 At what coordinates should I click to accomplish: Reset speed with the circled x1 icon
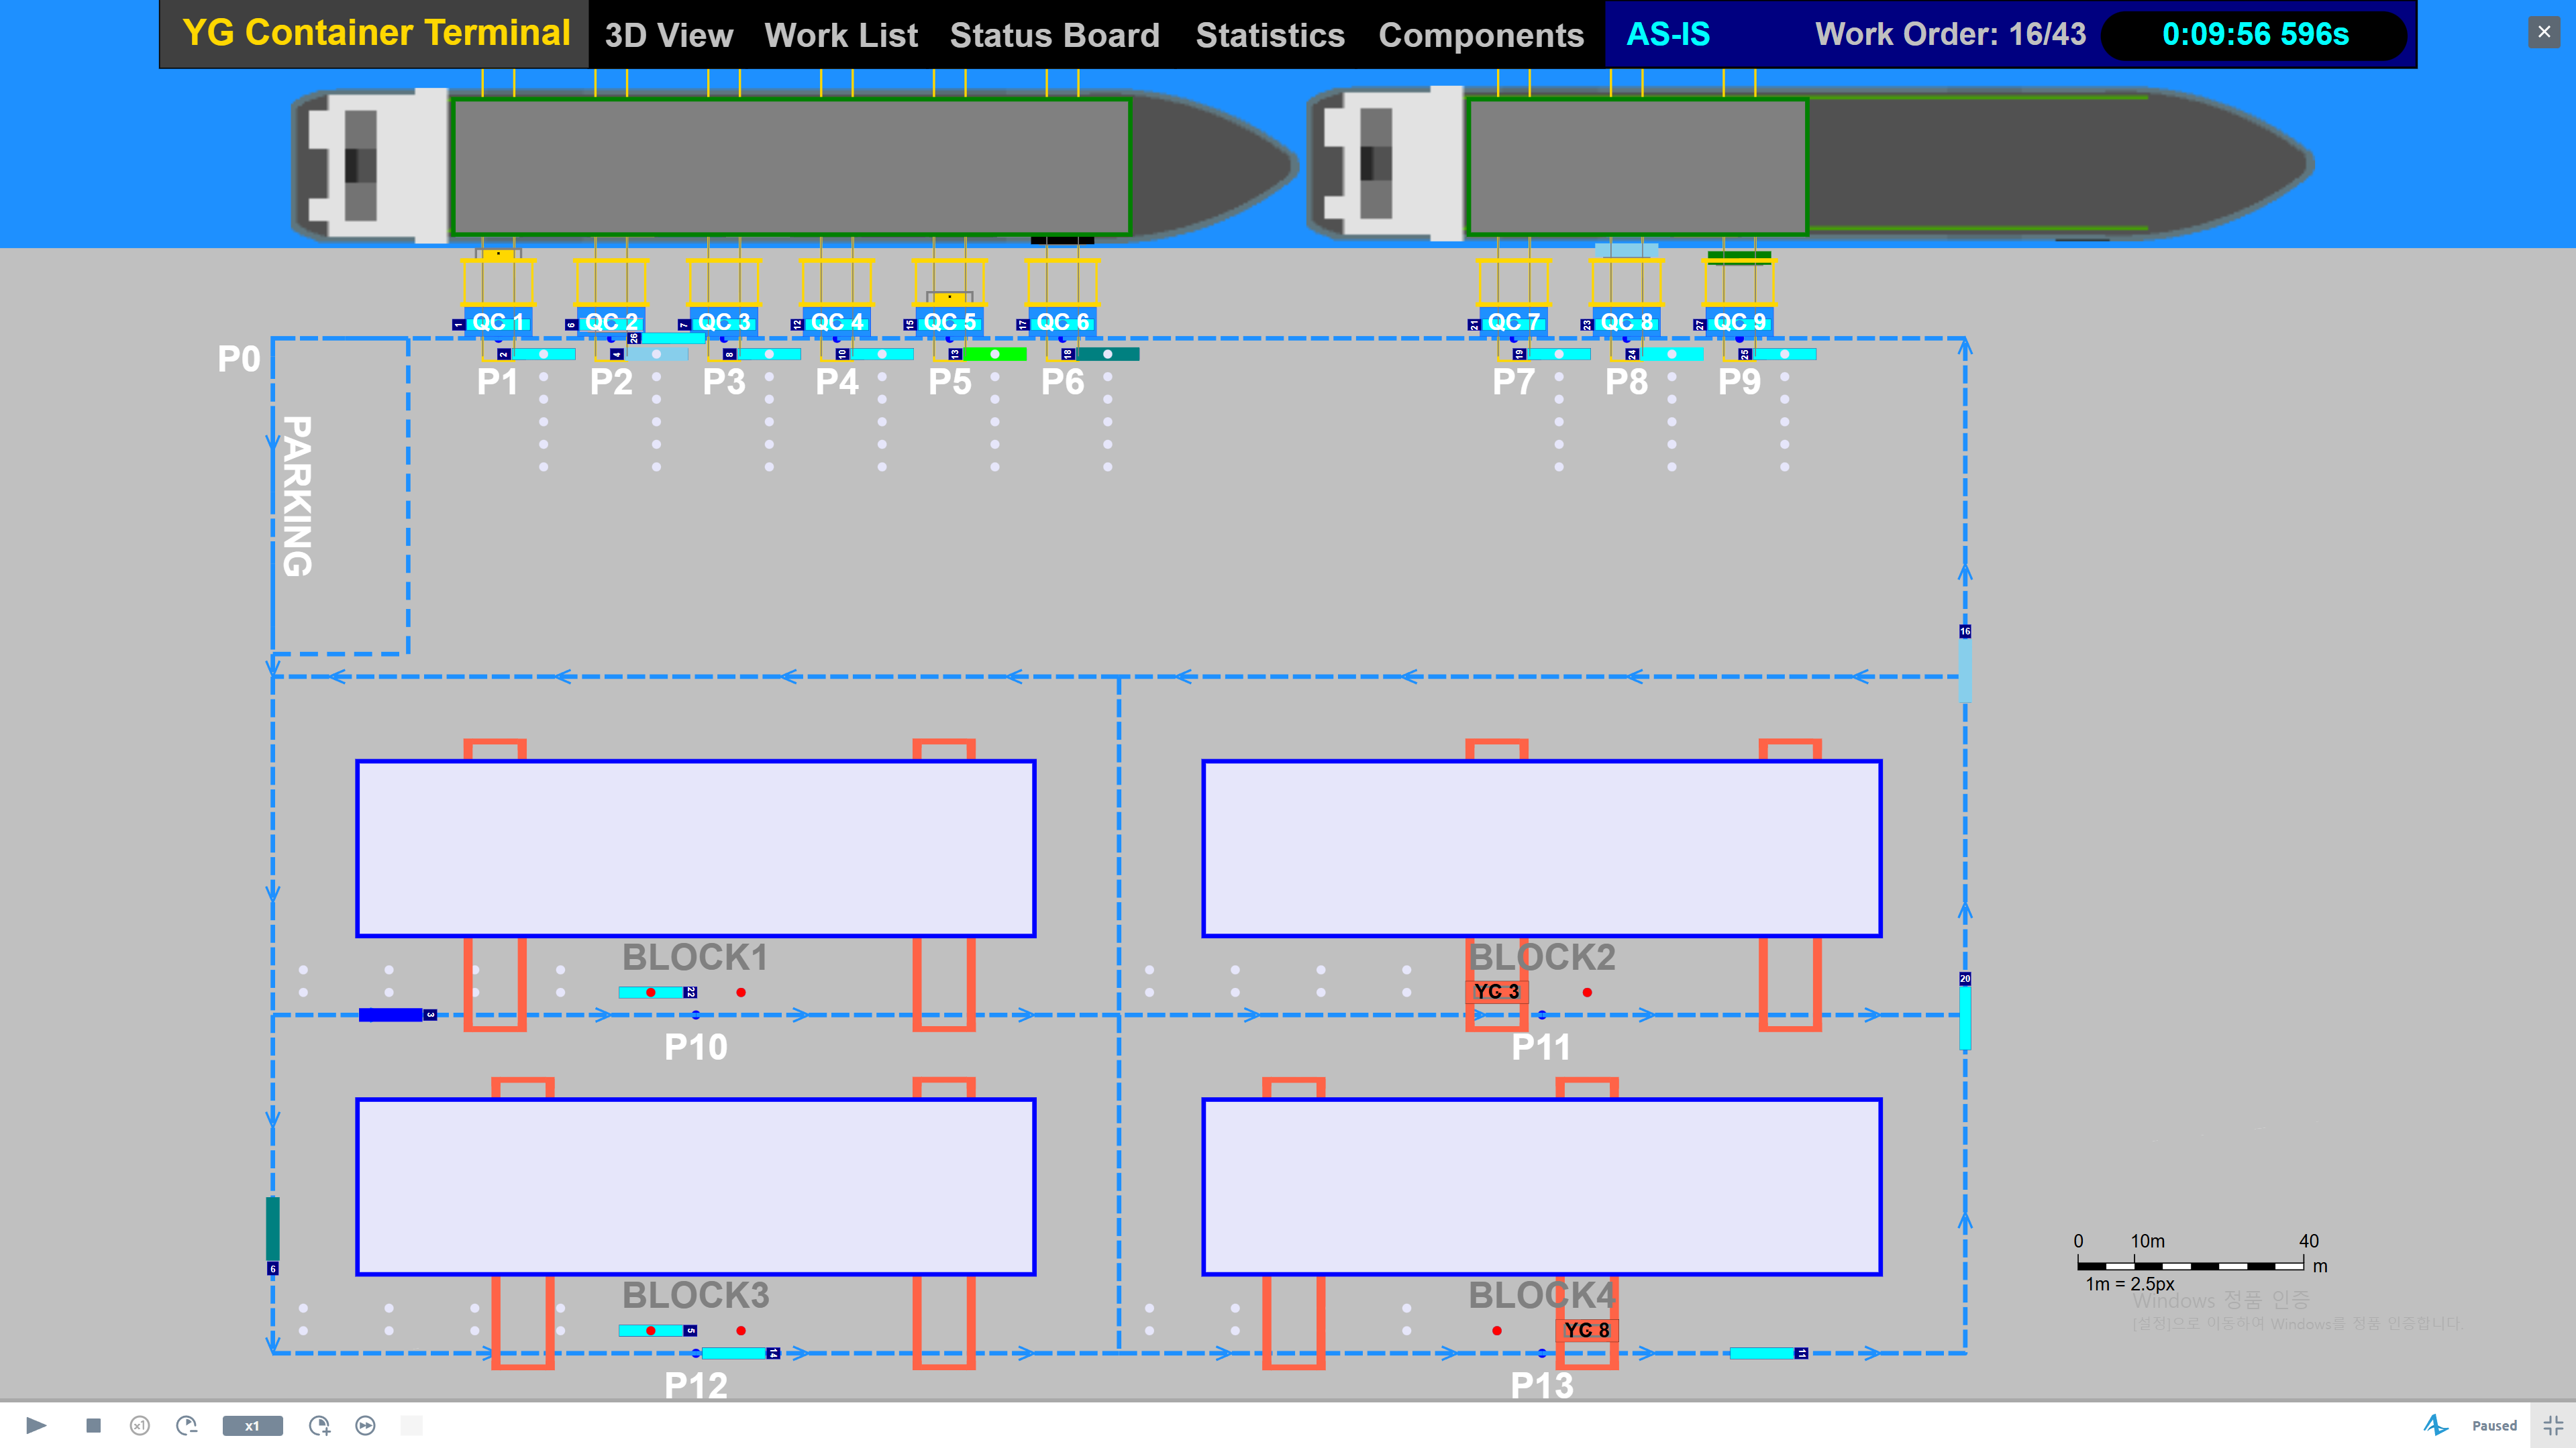click(140, 1426)
